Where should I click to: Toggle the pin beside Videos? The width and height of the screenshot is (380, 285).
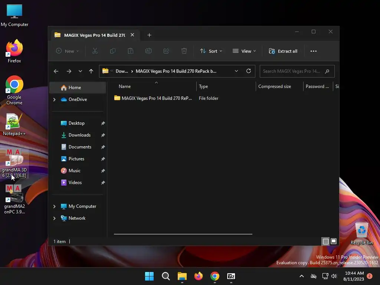point(103,183)
